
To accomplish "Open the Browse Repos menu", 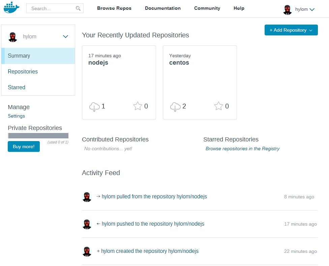I will coord(114,8).
